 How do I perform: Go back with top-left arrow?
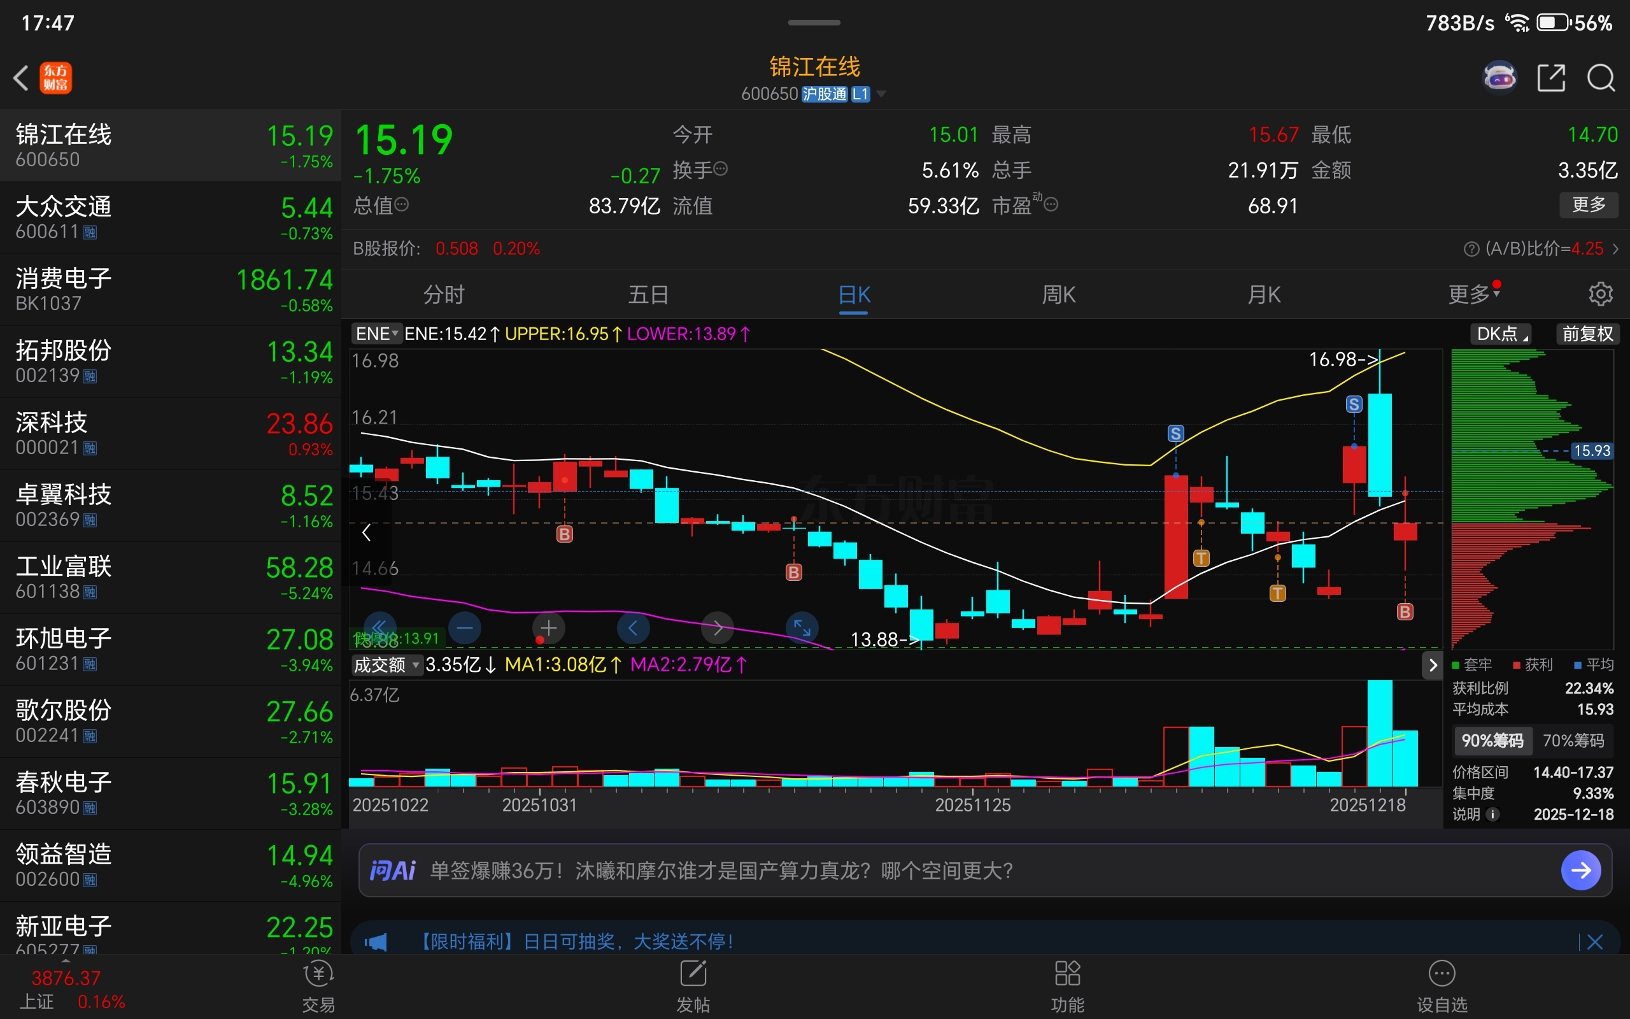(22, 78)
